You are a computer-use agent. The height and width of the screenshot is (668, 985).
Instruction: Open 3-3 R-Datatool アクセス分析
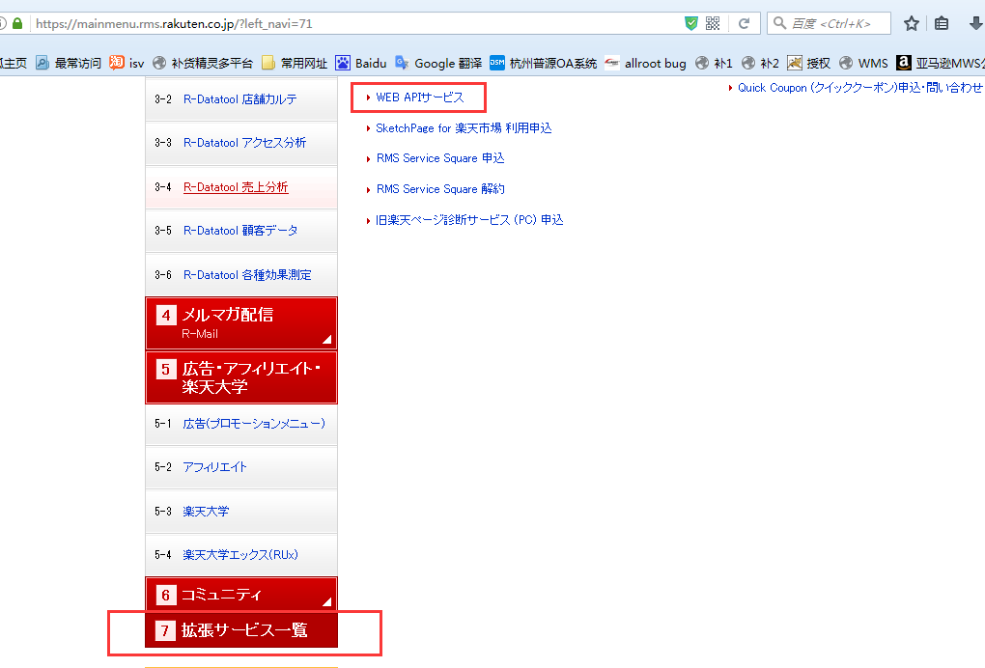244,143
